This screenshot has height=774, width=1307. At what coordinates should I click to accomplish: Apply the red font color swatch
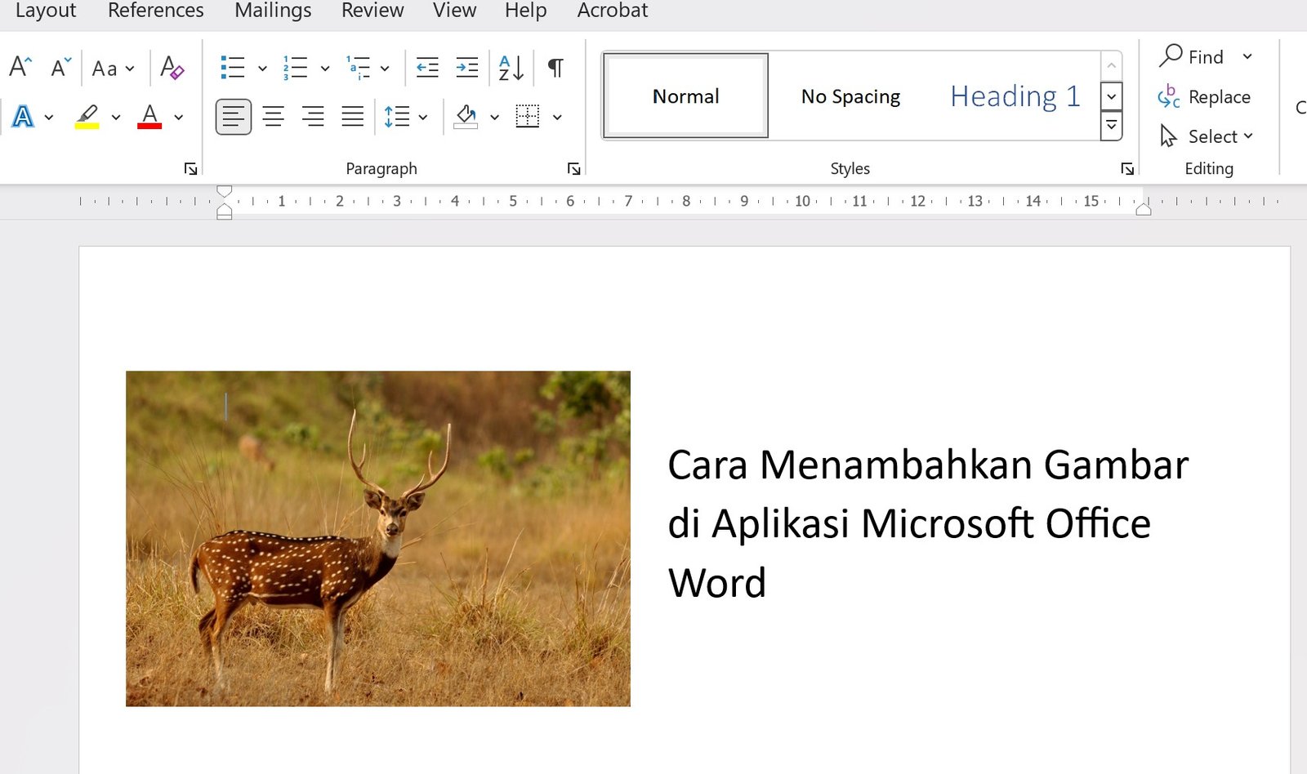pos(149,117)
